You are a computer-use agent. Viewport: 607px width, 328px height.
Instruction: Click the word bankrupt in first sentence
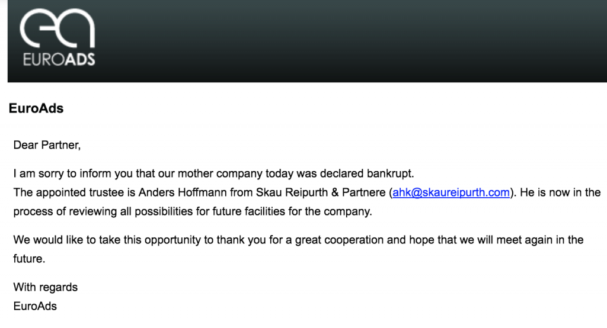point(391,173)
